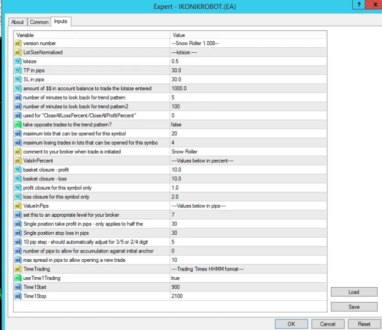Click the icon next to TP in pips
This screenshot has height=330, width=382.
18,70
